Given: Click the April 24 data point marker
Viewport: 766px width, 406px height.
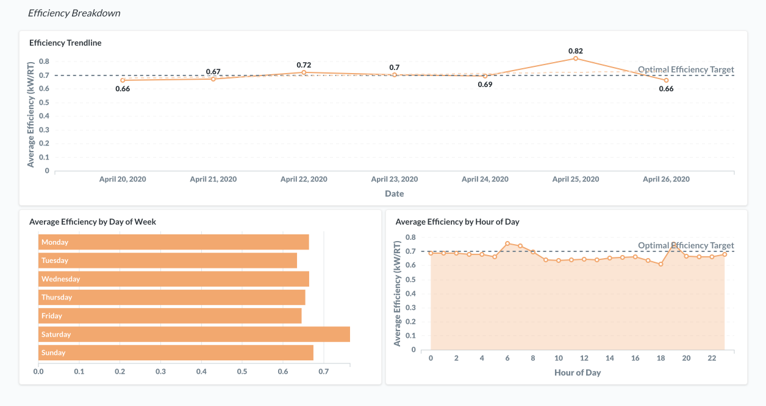Looking at the screenshot, I should pyautogui.click(x=485, y=76).
